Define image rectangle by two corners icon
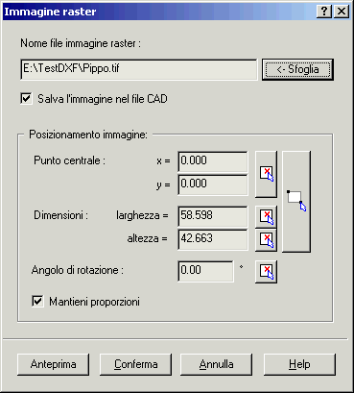 tap(296, 202)
